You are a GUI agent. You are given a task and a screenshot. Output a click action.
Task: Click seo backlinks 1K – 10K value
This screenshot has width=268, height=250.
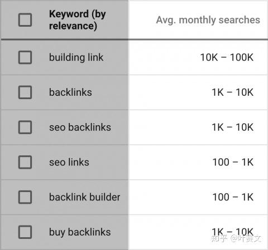232,127
